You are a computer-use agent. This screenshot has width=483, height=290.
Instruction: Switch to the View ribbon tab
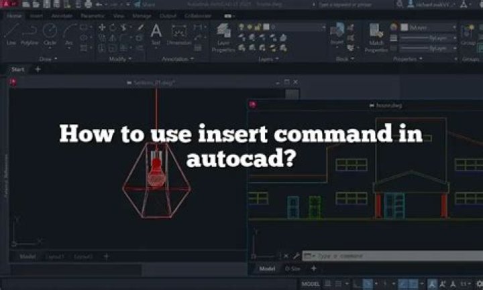coord(118,15)
